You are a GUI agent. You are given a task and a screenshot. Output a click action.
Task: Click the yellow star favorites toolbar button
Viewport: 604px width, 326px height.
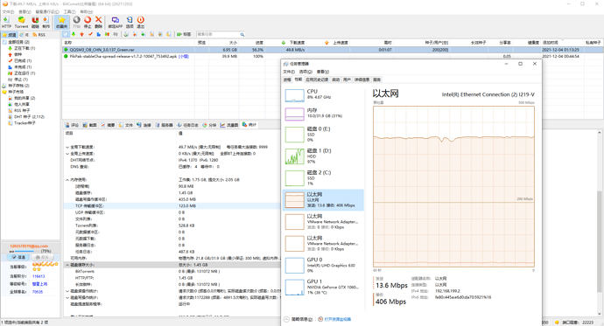pyautogui.click(x=61, y=22)
